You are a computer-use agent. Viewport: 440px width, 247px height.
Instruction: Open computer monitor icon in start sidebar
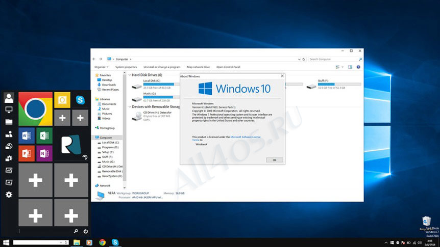(9, 110)
